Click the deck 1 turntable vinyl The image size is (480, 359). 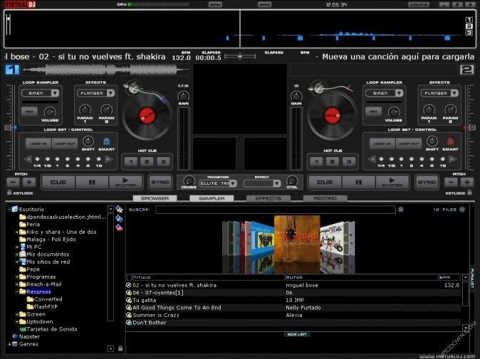[x=147, y=116]
